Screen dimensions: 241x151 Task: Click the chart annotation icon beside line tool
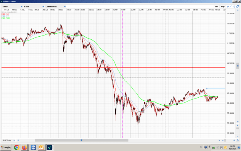[x=234, y=7]
